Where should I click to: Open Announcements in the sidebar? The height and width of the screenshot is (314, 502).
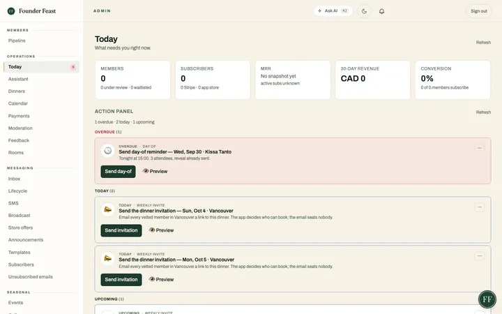[26, 239]
